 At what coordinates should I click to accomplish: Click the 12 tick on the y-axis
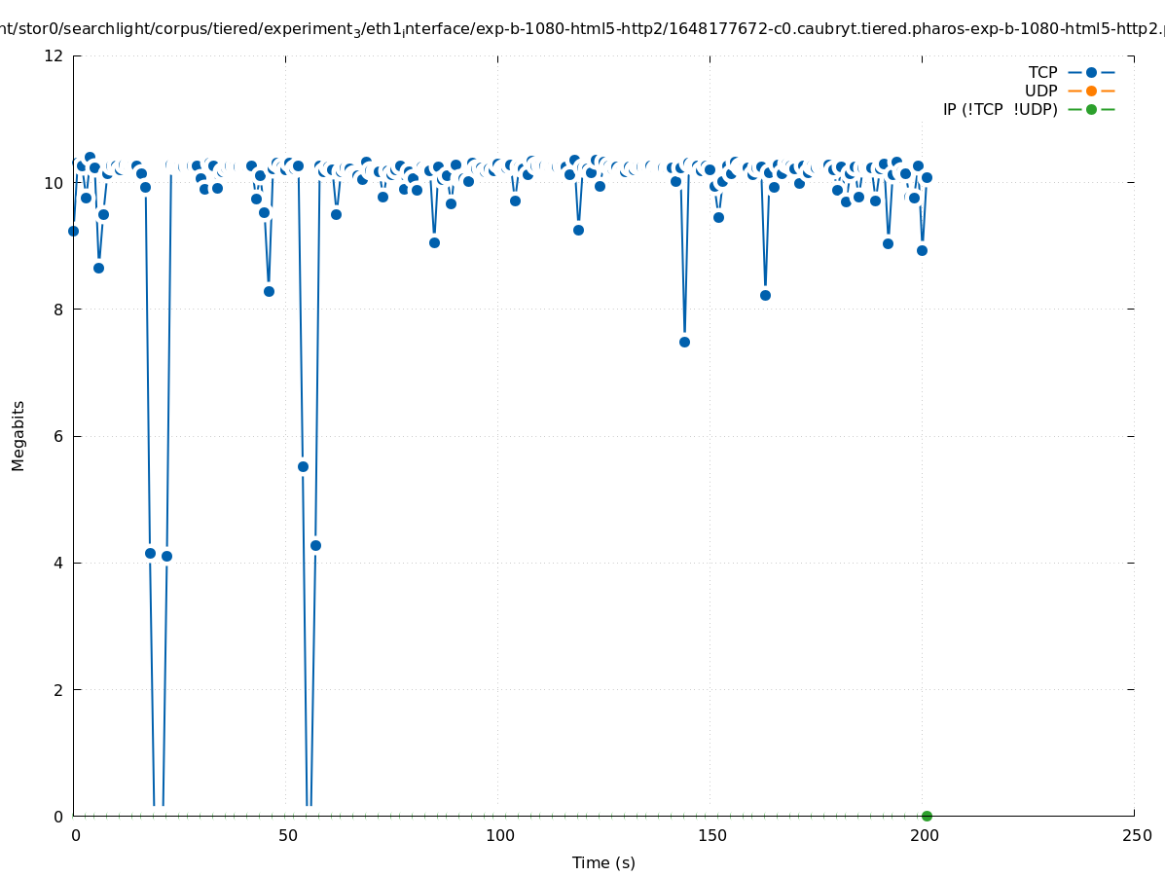(x=55, y=55)
